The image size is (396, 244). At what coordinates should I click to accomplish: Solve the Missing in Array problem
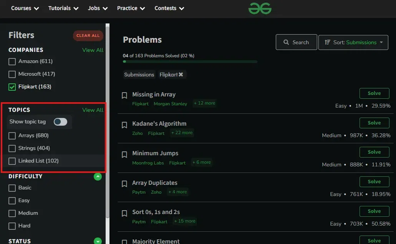click(x=374, y=93)
